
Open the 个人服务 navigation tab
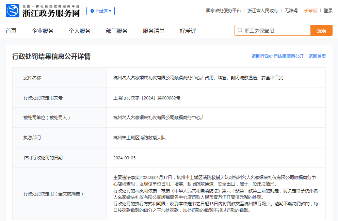pos(80,31)
